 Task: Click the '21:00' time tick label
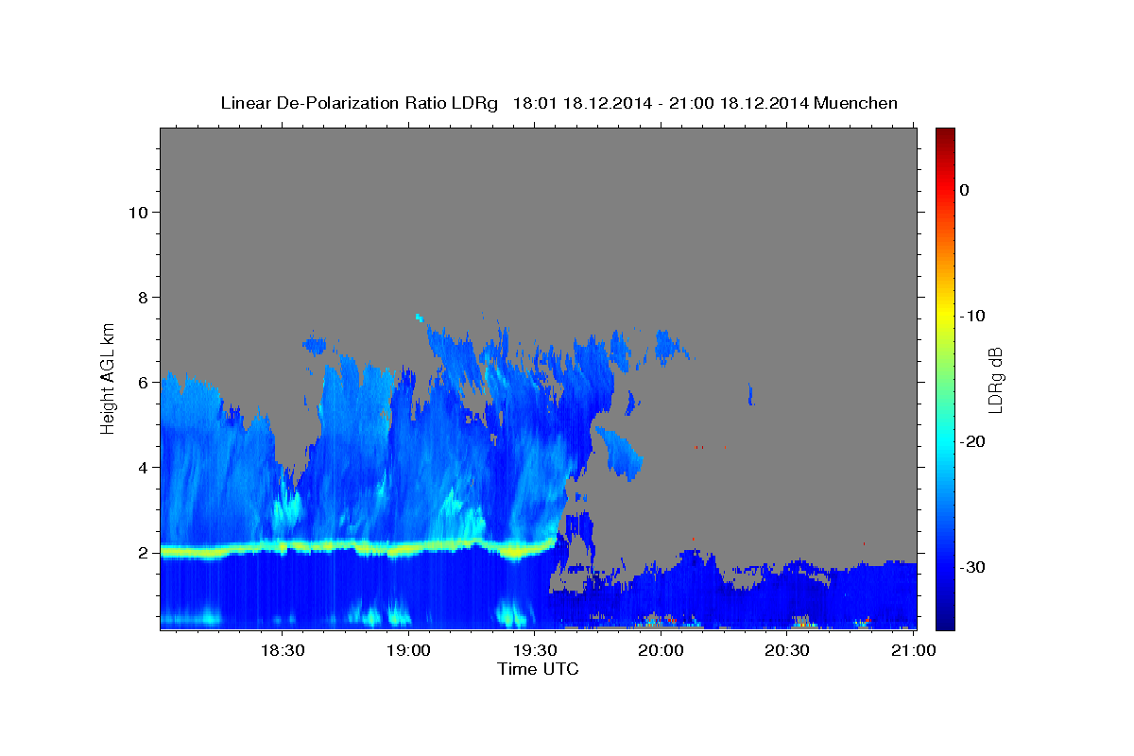coord(913,651)
